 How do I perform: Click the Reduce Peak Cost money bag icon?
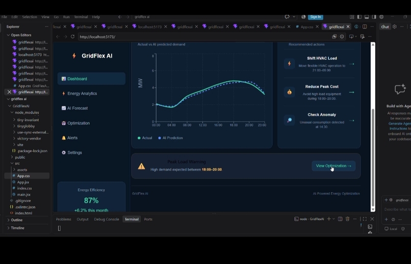click(x=289, y=92)
